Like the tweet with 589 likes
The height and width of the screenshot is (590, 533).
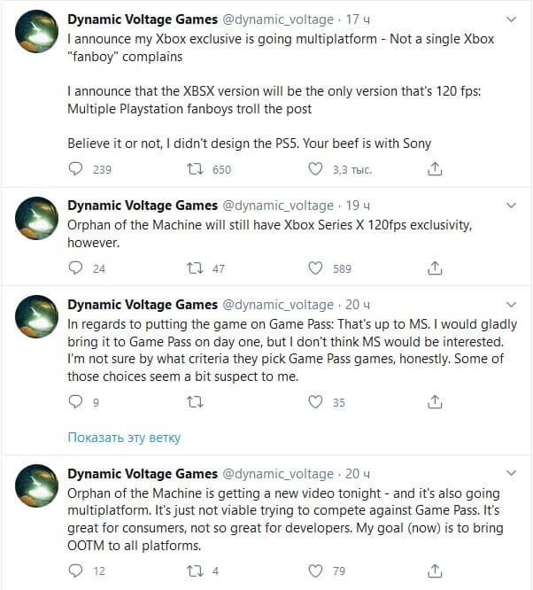click(315, 268)
